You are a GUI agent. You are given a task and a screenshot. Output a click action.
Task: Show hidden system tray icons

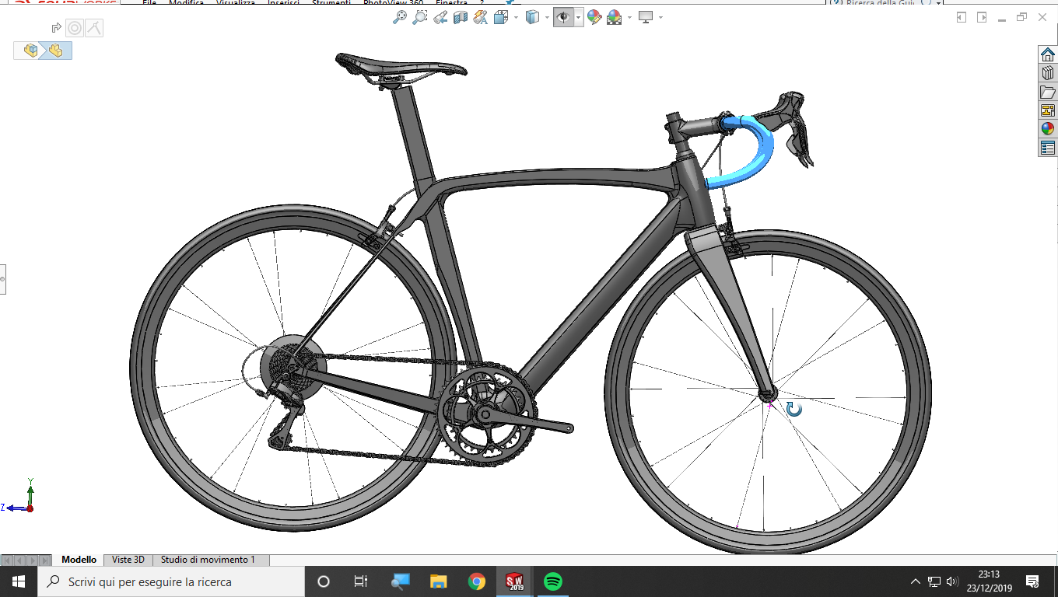916,581
